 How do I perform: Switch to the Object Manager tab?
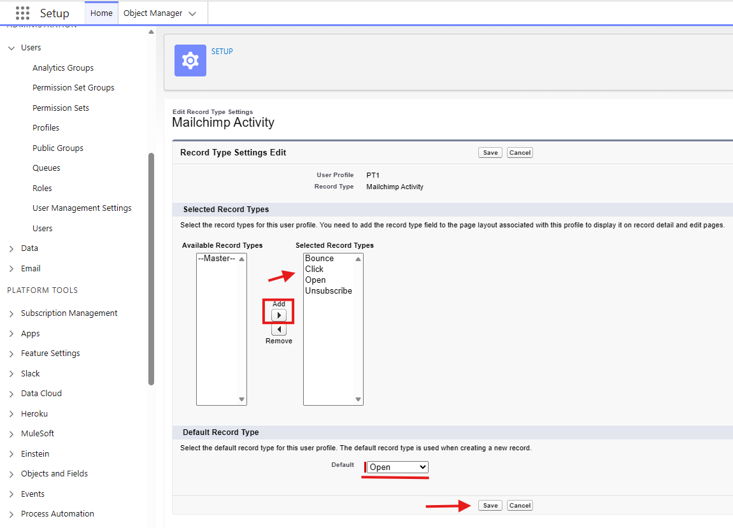point(153,13)
